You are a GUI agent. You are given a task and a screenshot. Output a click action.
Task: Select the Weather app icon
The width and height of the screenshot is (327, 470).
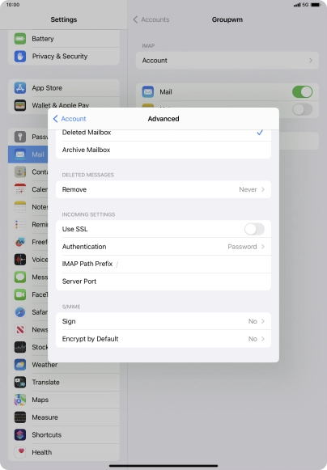19,365
